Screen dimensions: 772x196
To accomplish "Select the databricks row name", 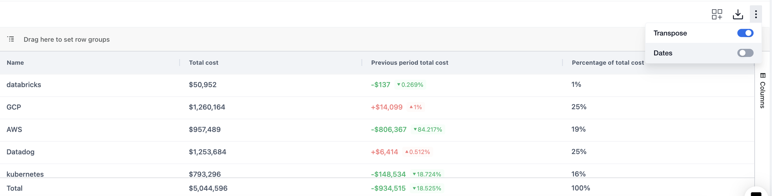I will click(24, 85).
